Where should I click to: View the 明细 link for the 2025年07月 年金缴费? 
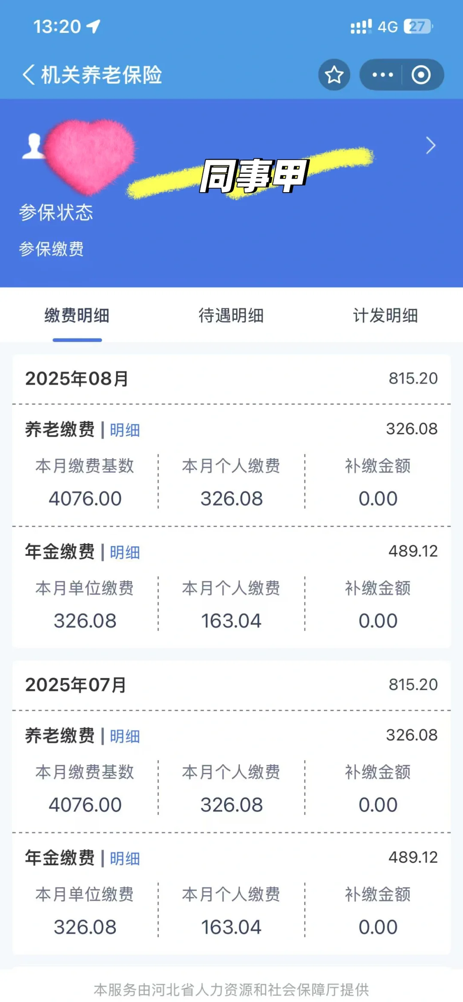coord(125,858)
